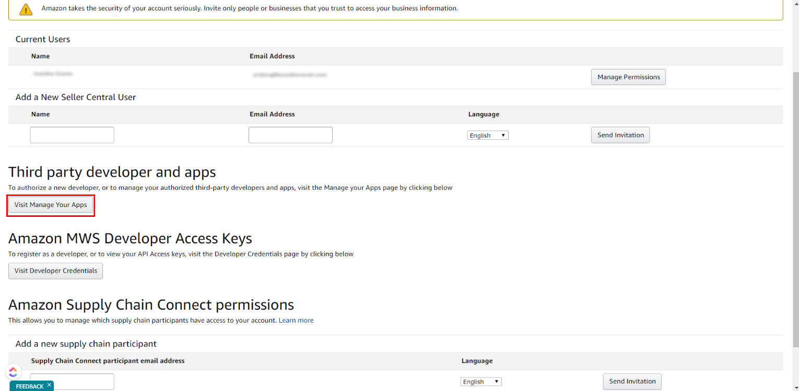Select Add a New Seller Central User text
Screen dimensions: 799x391
[76, 97]
